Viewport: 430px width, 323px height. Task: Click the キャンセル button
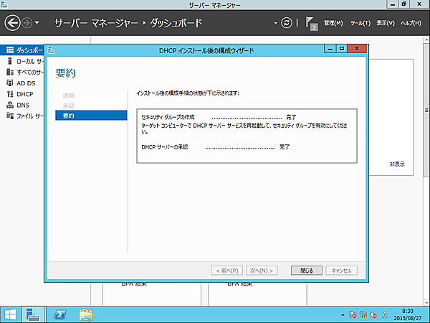click(x=341, y=271)
